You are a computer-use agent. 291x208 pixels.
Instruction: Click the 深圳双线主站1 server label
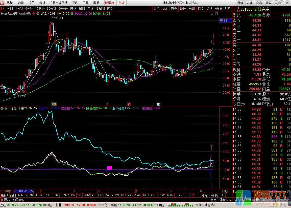205,205
